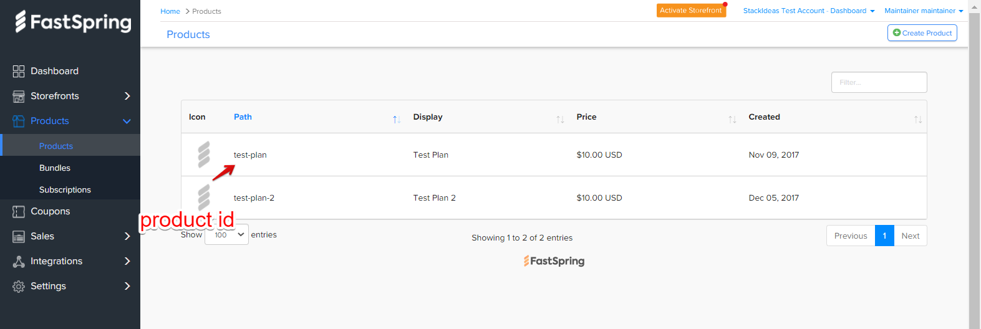This screenshot has width=981, height=329.
Task: Click the test-plan product icon
Action: [x=204, y=155]
